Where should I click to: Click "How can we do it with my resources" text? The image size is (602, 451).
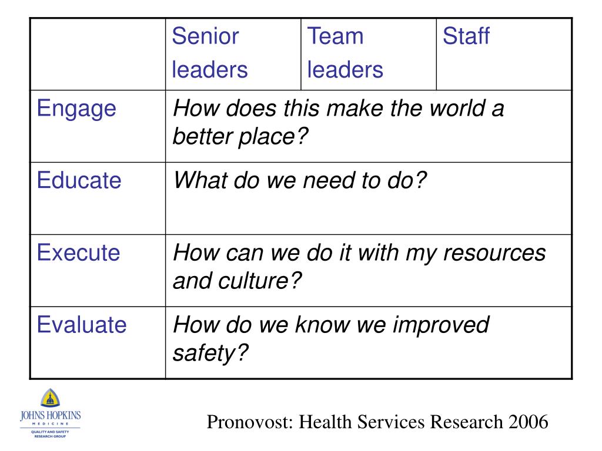[x=359, y=253]
